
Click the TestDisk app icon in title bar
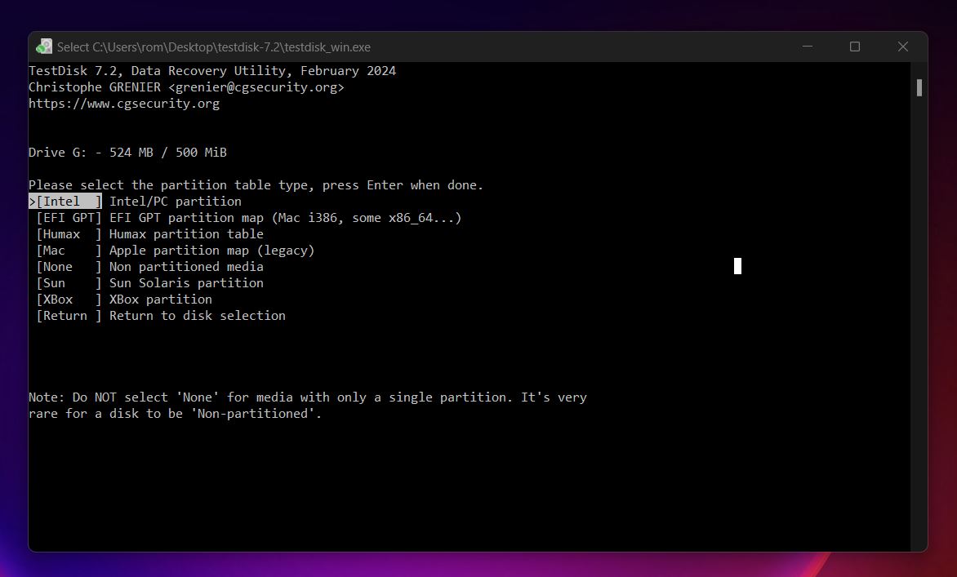[44, 47]
